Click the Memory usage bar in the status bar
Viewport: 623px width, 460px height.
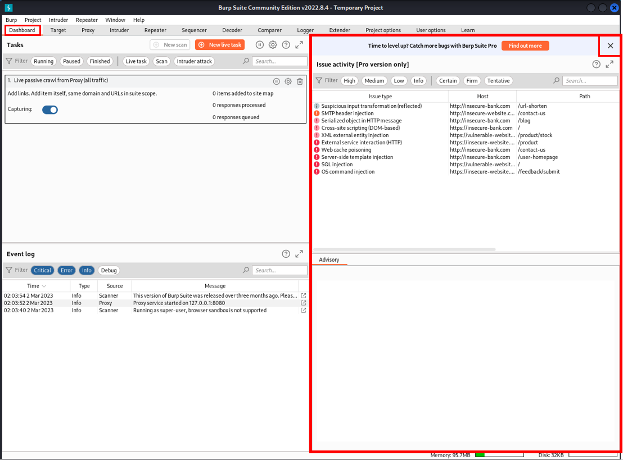[x=499, y=456]
